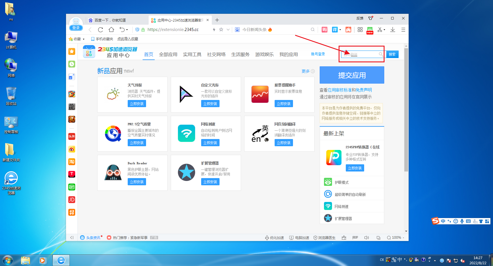Image resolution: width=493 pixels, height=266 pixels.
Task: Open JD icon in the sidebar
Action: [x=72, y=200]
